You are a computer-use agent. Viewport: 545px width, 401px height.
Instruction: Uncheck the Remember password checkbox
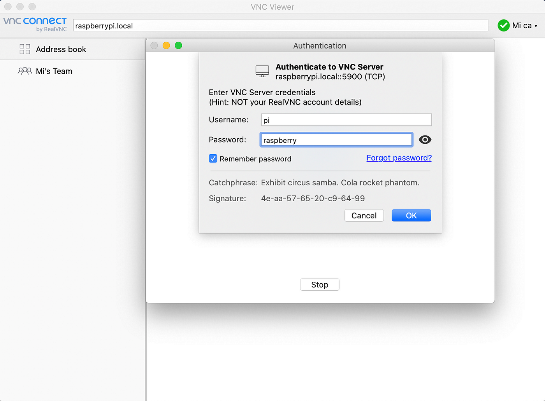click(213, 159)
